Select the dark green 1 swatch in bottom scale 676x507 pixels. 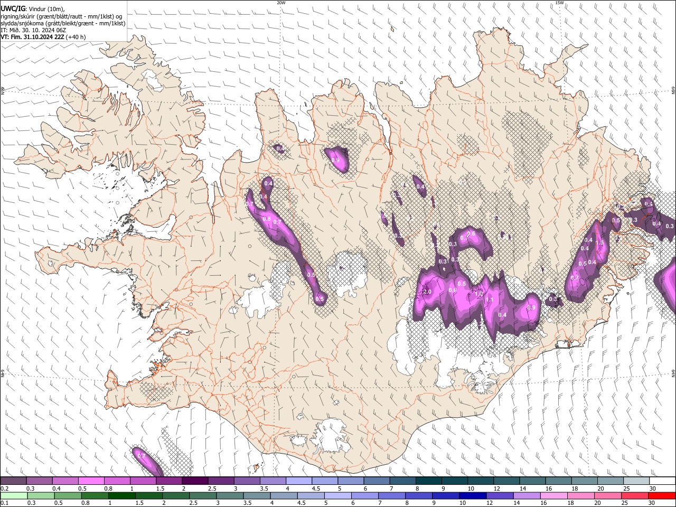(121, 495)
